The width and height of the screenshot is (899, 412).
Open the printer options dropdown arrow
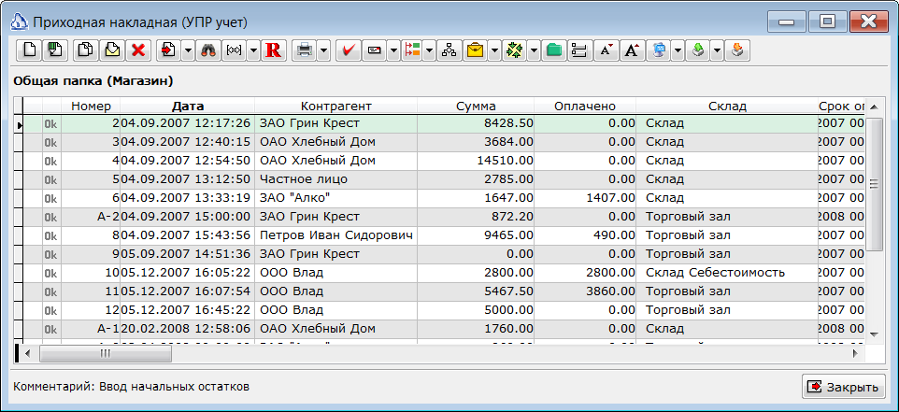click(324, 50)
